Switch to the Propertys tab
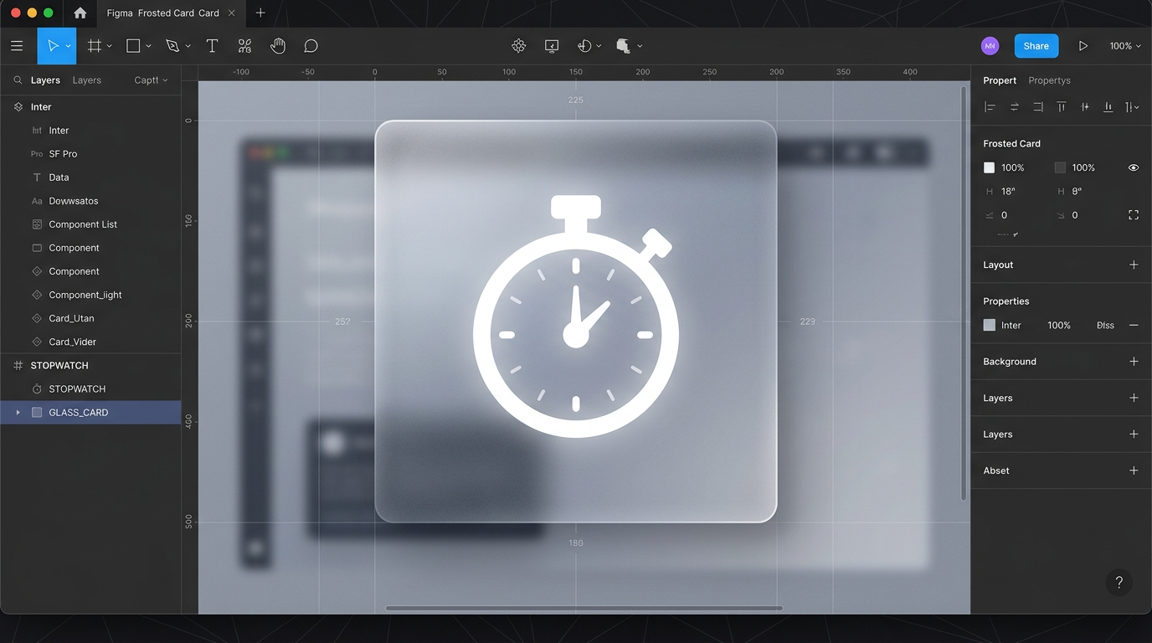 click(1049, 80)
